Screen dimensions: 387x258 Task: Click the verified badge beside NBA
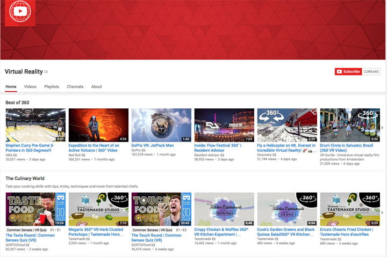click(15, 155)
